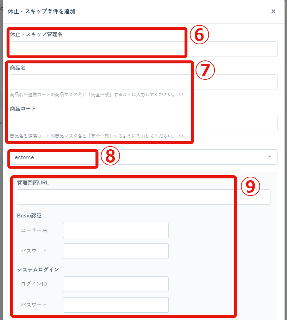Click the info icon after the 商品名 hint
287x320 pixels.
[181, 94]
